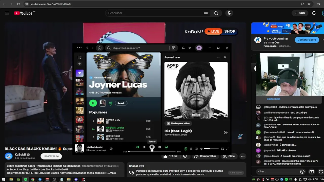Enter Spotify full screen mode

(228, 149)
